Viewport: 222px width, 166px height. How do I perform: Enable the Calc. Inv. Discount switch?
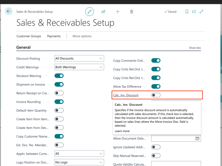click(156, 95)
